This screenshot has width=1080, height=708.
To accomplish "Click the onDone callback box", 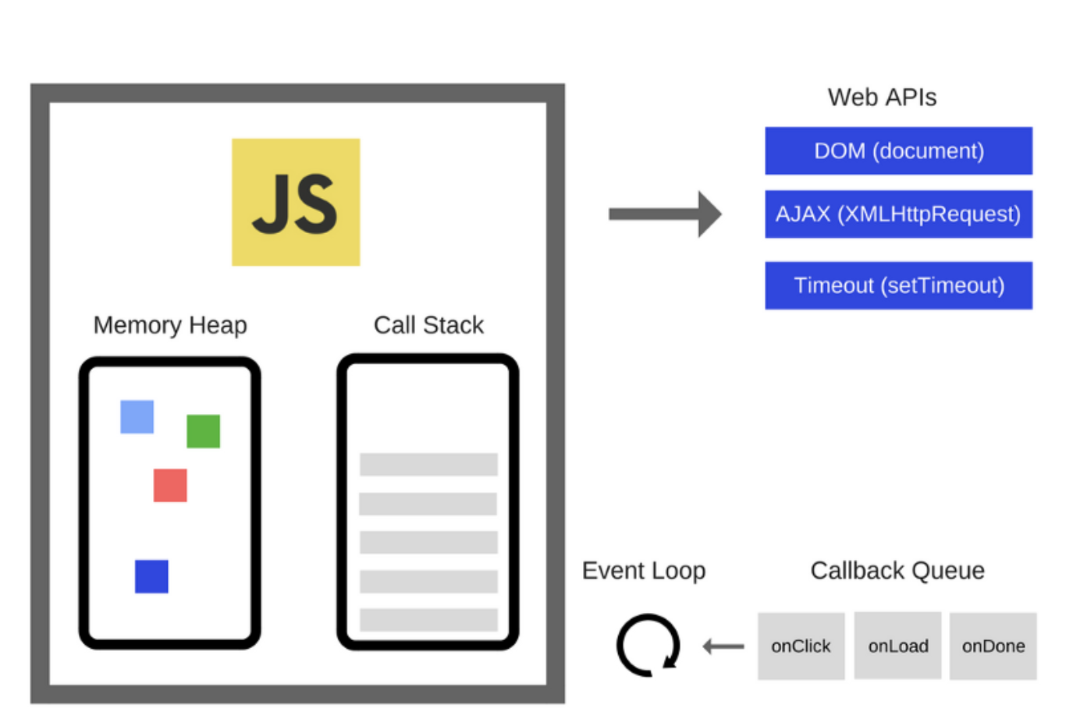I will click(x=993, y=646).
